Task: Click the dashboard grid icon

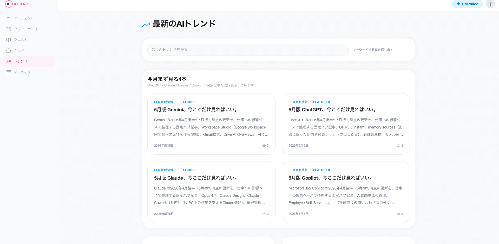Action: pyautogui.click(x=9, y=29)
